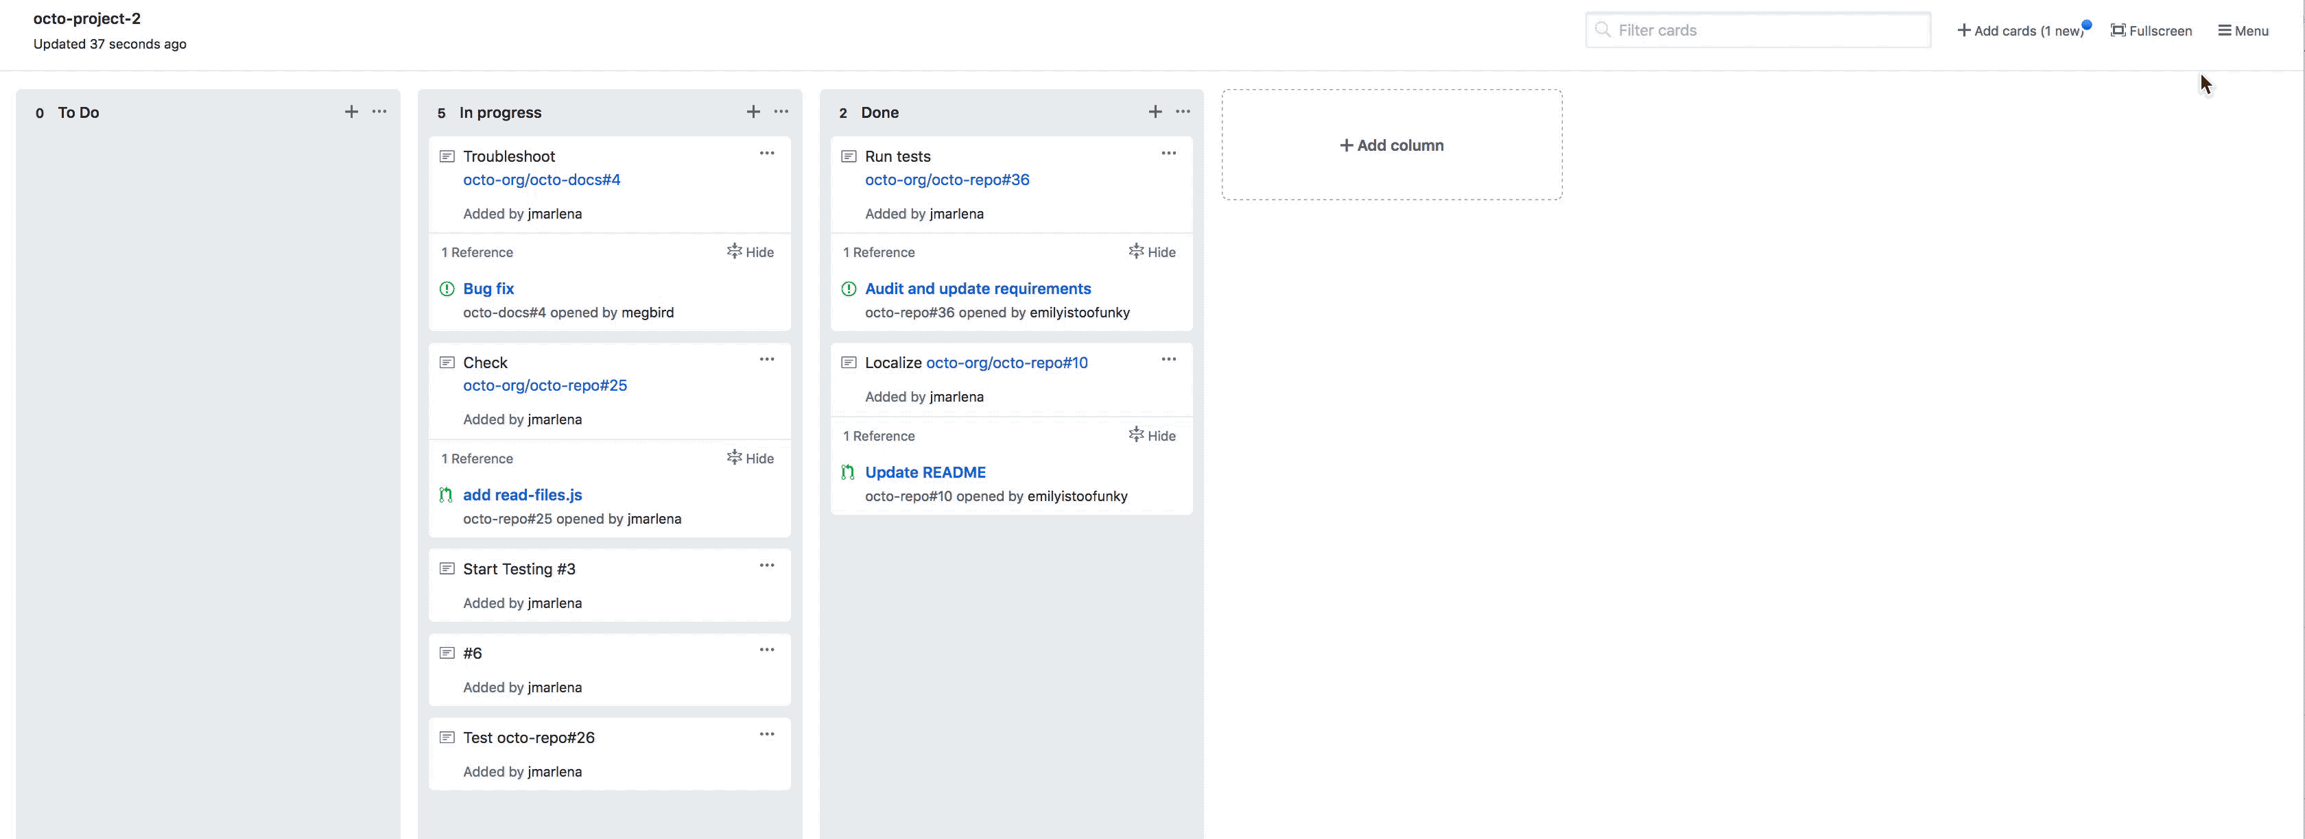Open overflow menu on Troubleshoot card

pos(768,153)
